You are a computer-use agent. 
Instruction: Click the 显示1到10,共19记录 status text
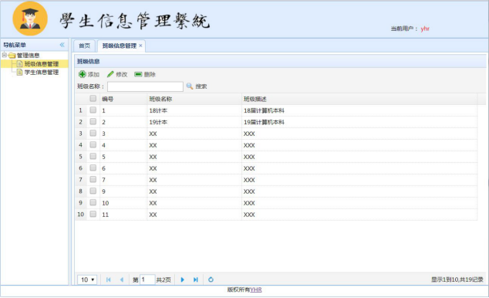457,280
